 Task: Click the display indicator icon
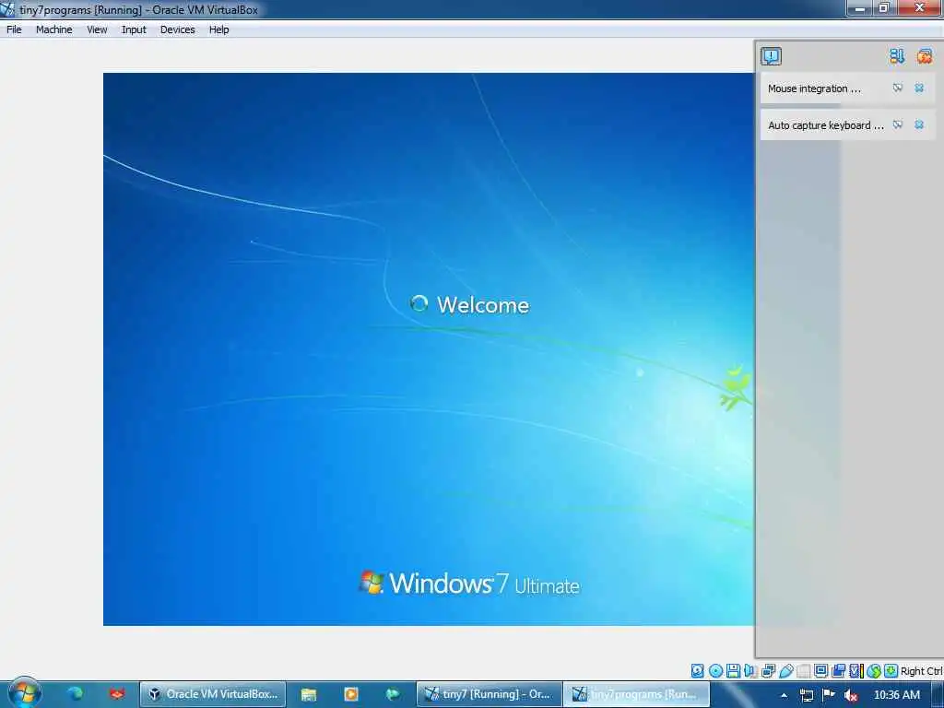pos(820,671)
